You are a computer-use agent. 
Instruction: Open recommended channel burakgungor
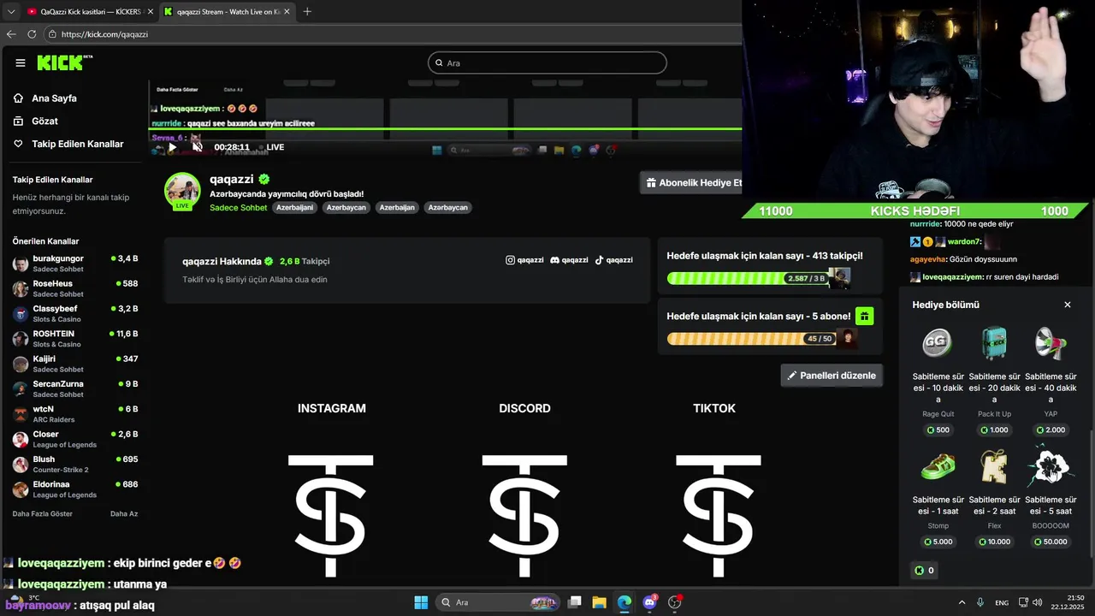pos(75,263)
